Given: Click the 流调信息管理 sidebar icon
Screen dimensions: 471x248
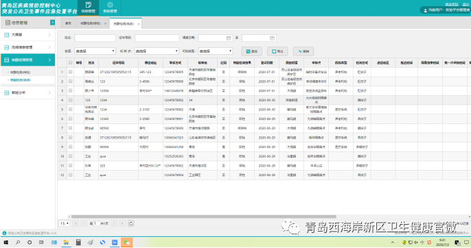Looking at the screenshot, I should (x=7, y=47).
